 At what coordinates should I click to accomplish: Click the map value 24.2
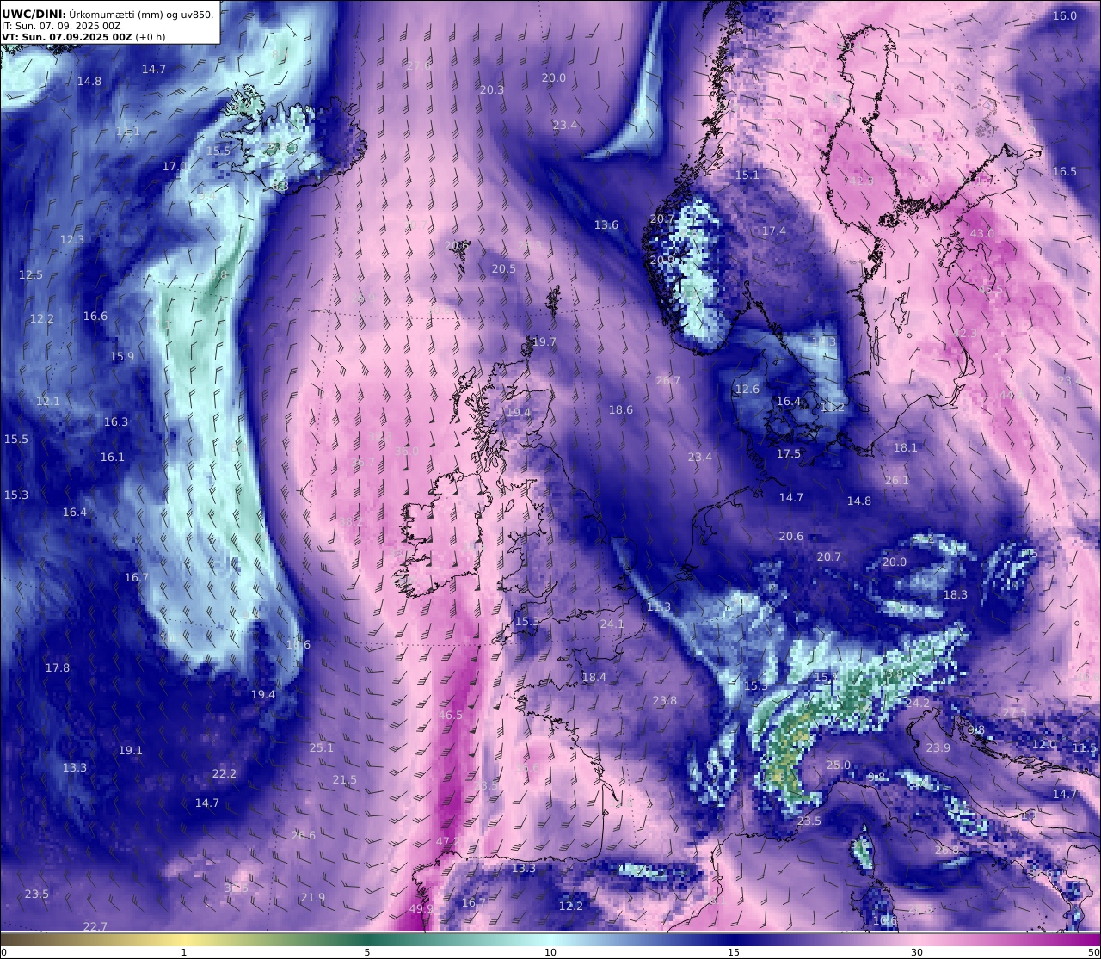click(x=918, y=703)
